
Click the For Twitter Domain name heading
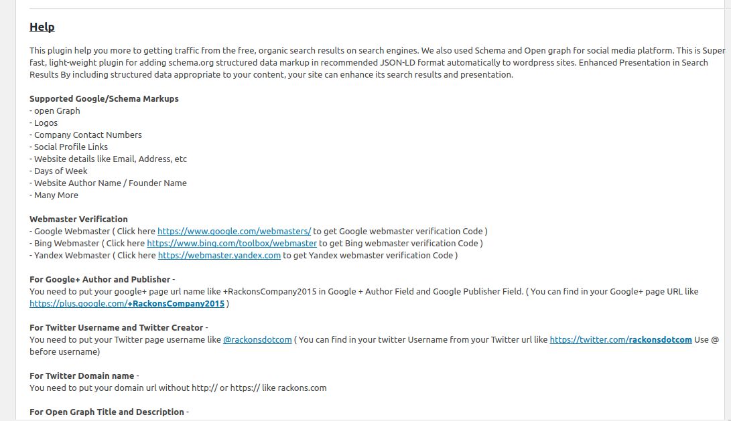pyautogui.click(x=82, y=376)
